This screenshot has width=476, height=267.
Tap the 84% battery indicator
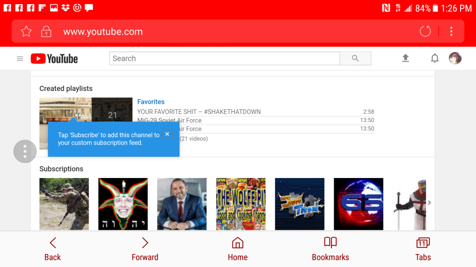point(427,8)
